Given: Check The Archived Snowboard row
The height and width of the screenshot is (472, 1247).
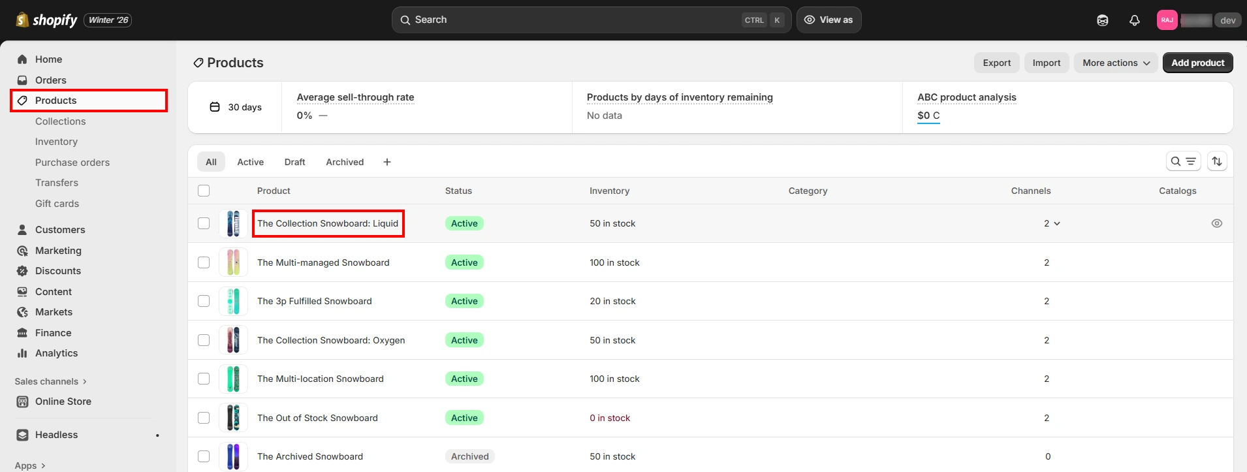Looking at the screenshot, I should click(x=204, y=456).
